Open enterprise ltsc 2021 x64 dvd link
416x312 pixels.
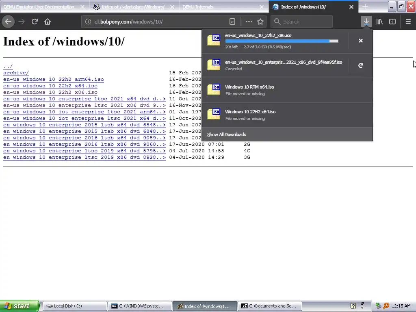pyautogui.click(x=84, y=99)
